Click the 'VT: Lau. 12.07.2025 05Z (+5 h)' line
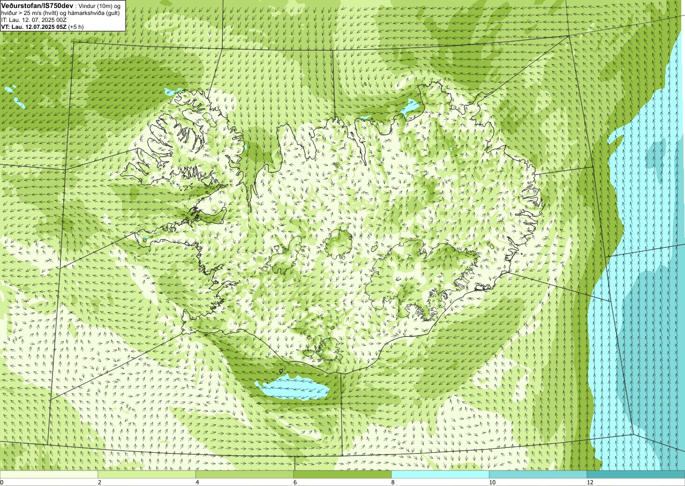685x486 pixels. [42, 27]
